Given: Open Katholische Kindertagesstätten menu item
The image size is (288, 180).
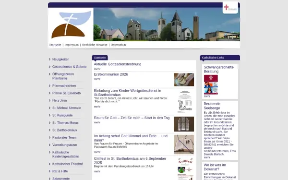Looking at the screenshot, I should [66, 155].
